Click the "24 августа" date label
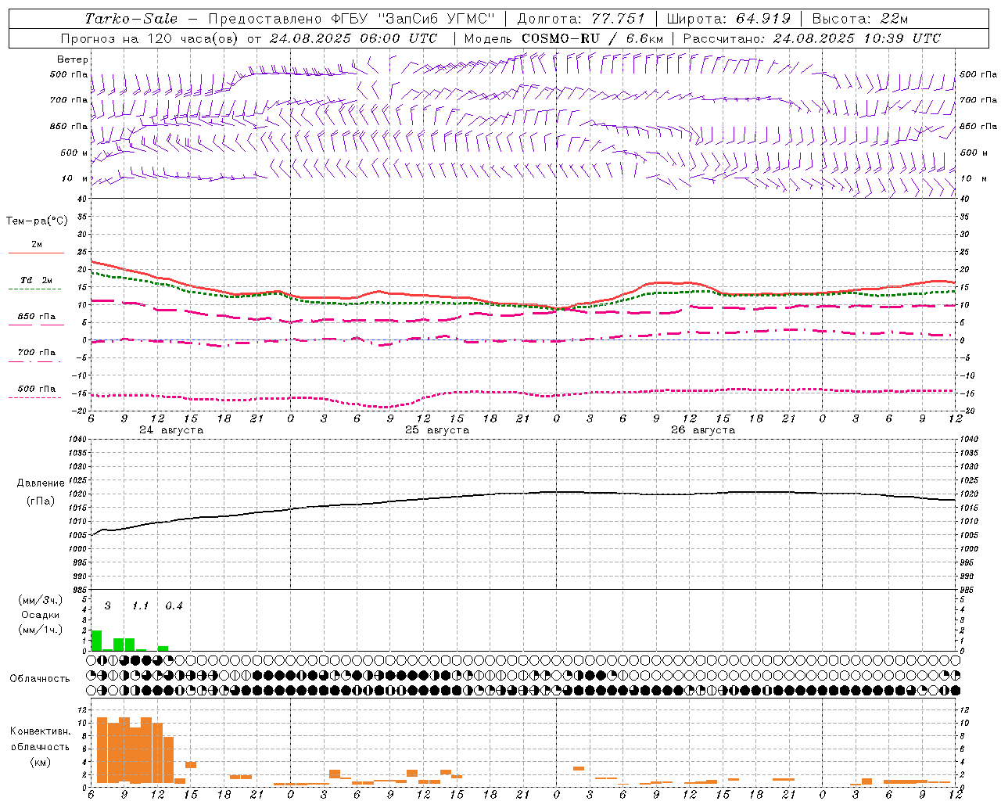1001x801 pixels. tap(171, 430)
